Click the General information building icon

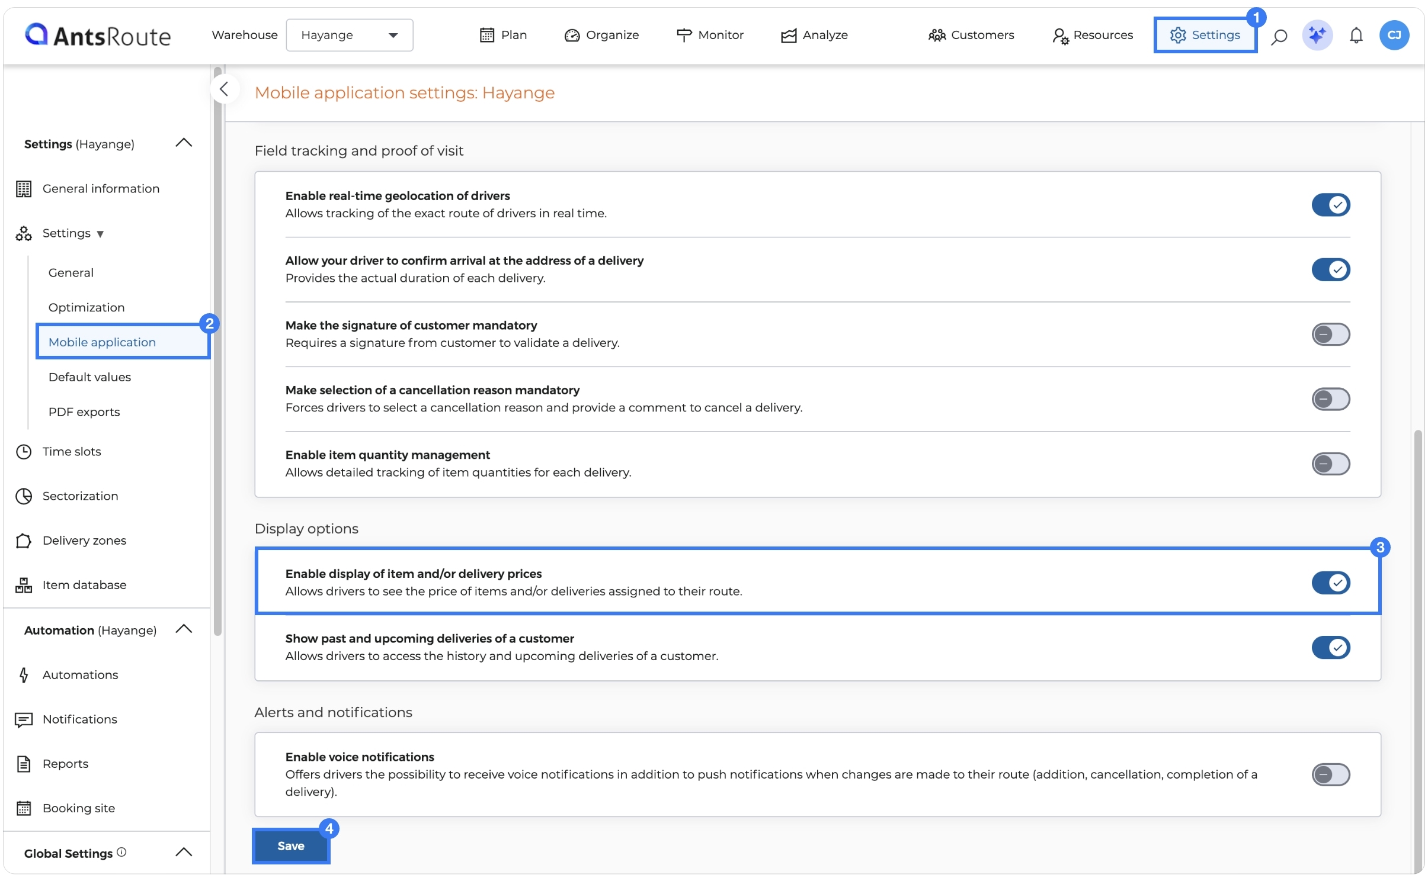[24, 188]
